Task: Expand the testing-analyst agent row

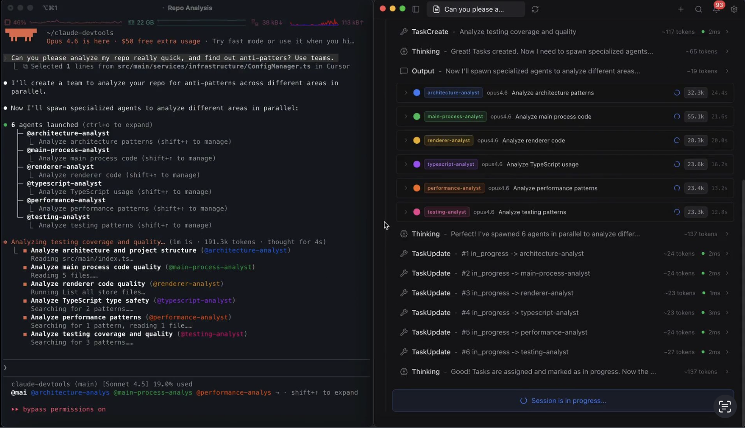Action: 405,212
